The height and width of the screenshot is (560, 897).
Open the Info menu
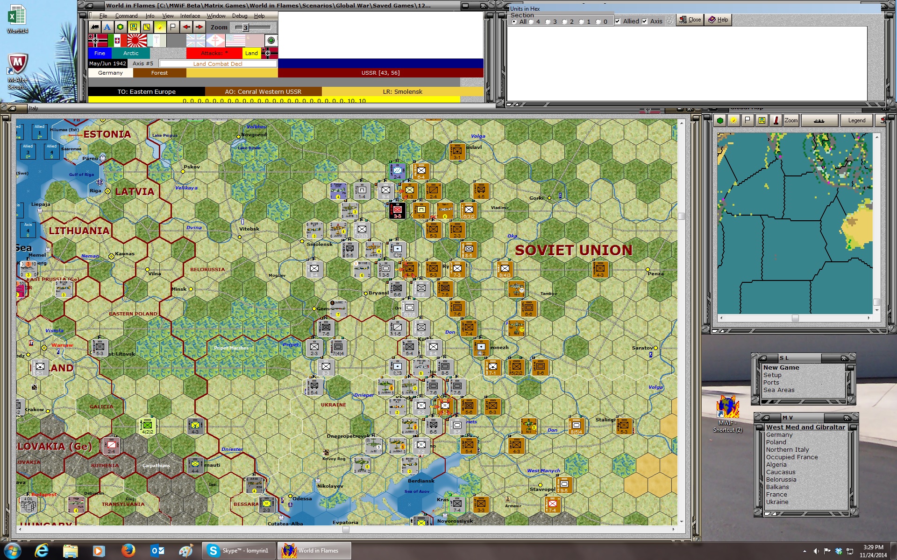click(x=150, y=16)
